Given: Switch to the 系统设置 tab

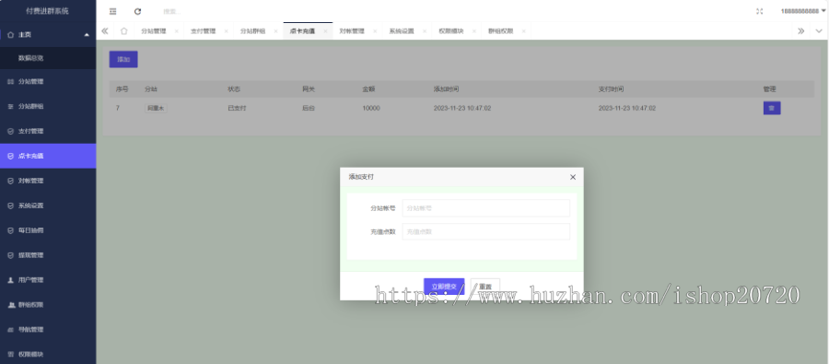Looking at the screenshot, I should coord(402,31).
